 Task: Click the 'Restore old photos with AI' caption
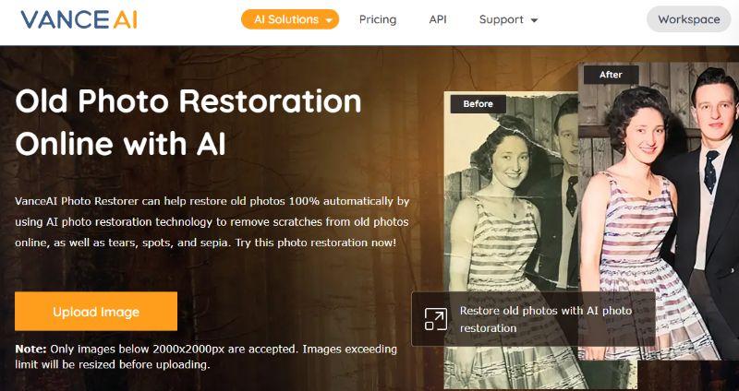click(546, 319)
